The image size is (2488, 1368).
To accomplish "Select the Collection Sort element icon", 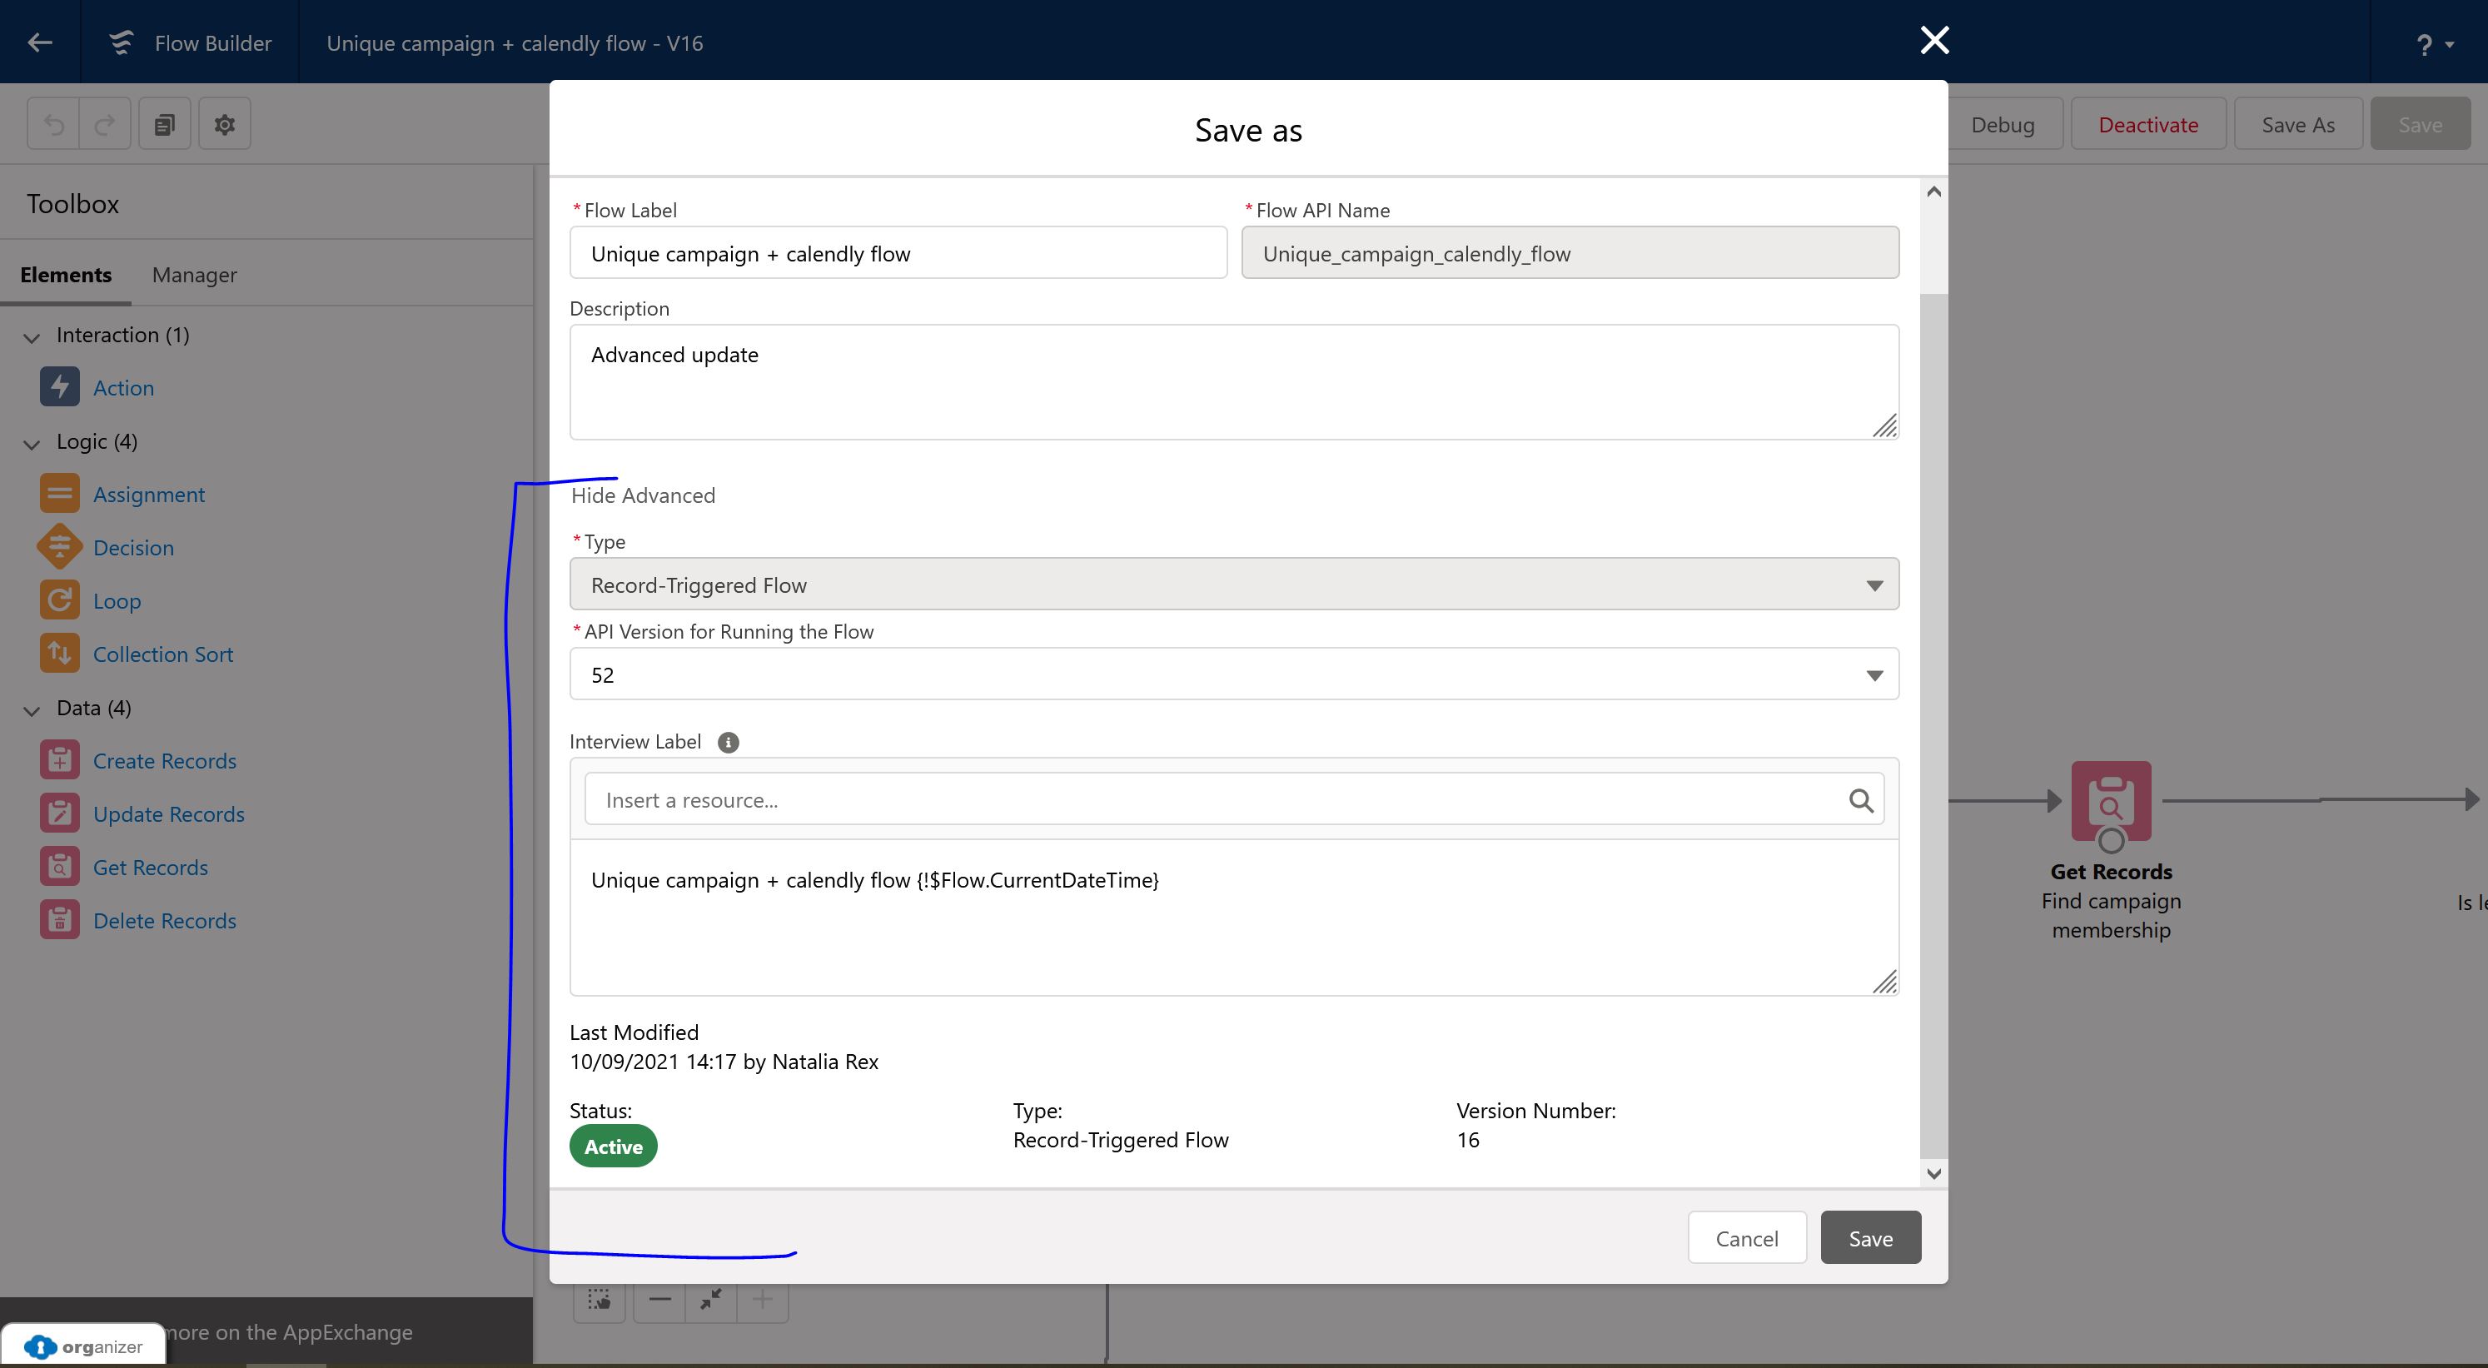I will 59,653.
